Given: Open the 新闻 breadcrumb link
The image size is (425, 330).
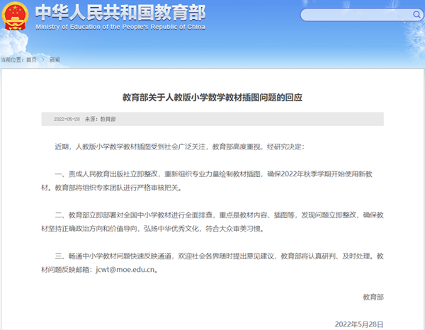Looking at the screenshot, I should [55, 59].
